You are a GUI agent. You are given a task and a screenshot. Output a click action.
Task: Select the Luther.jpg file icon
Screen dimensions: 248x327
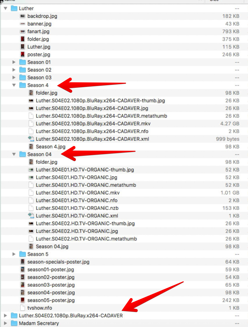coord(22,47)
